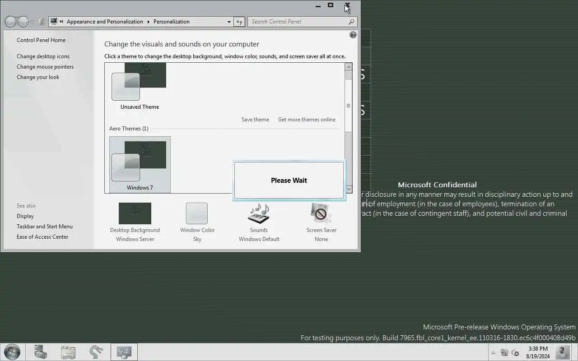Launch Server Manager from the taskbar
The height and width of the screenshot is (361, 578).
[41, 352]
